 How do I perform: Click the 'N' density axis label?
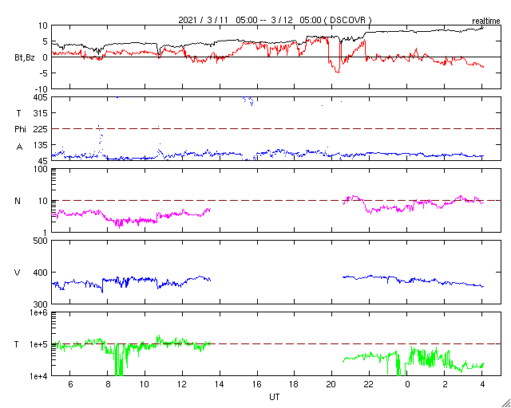click(x=18, y=201)
